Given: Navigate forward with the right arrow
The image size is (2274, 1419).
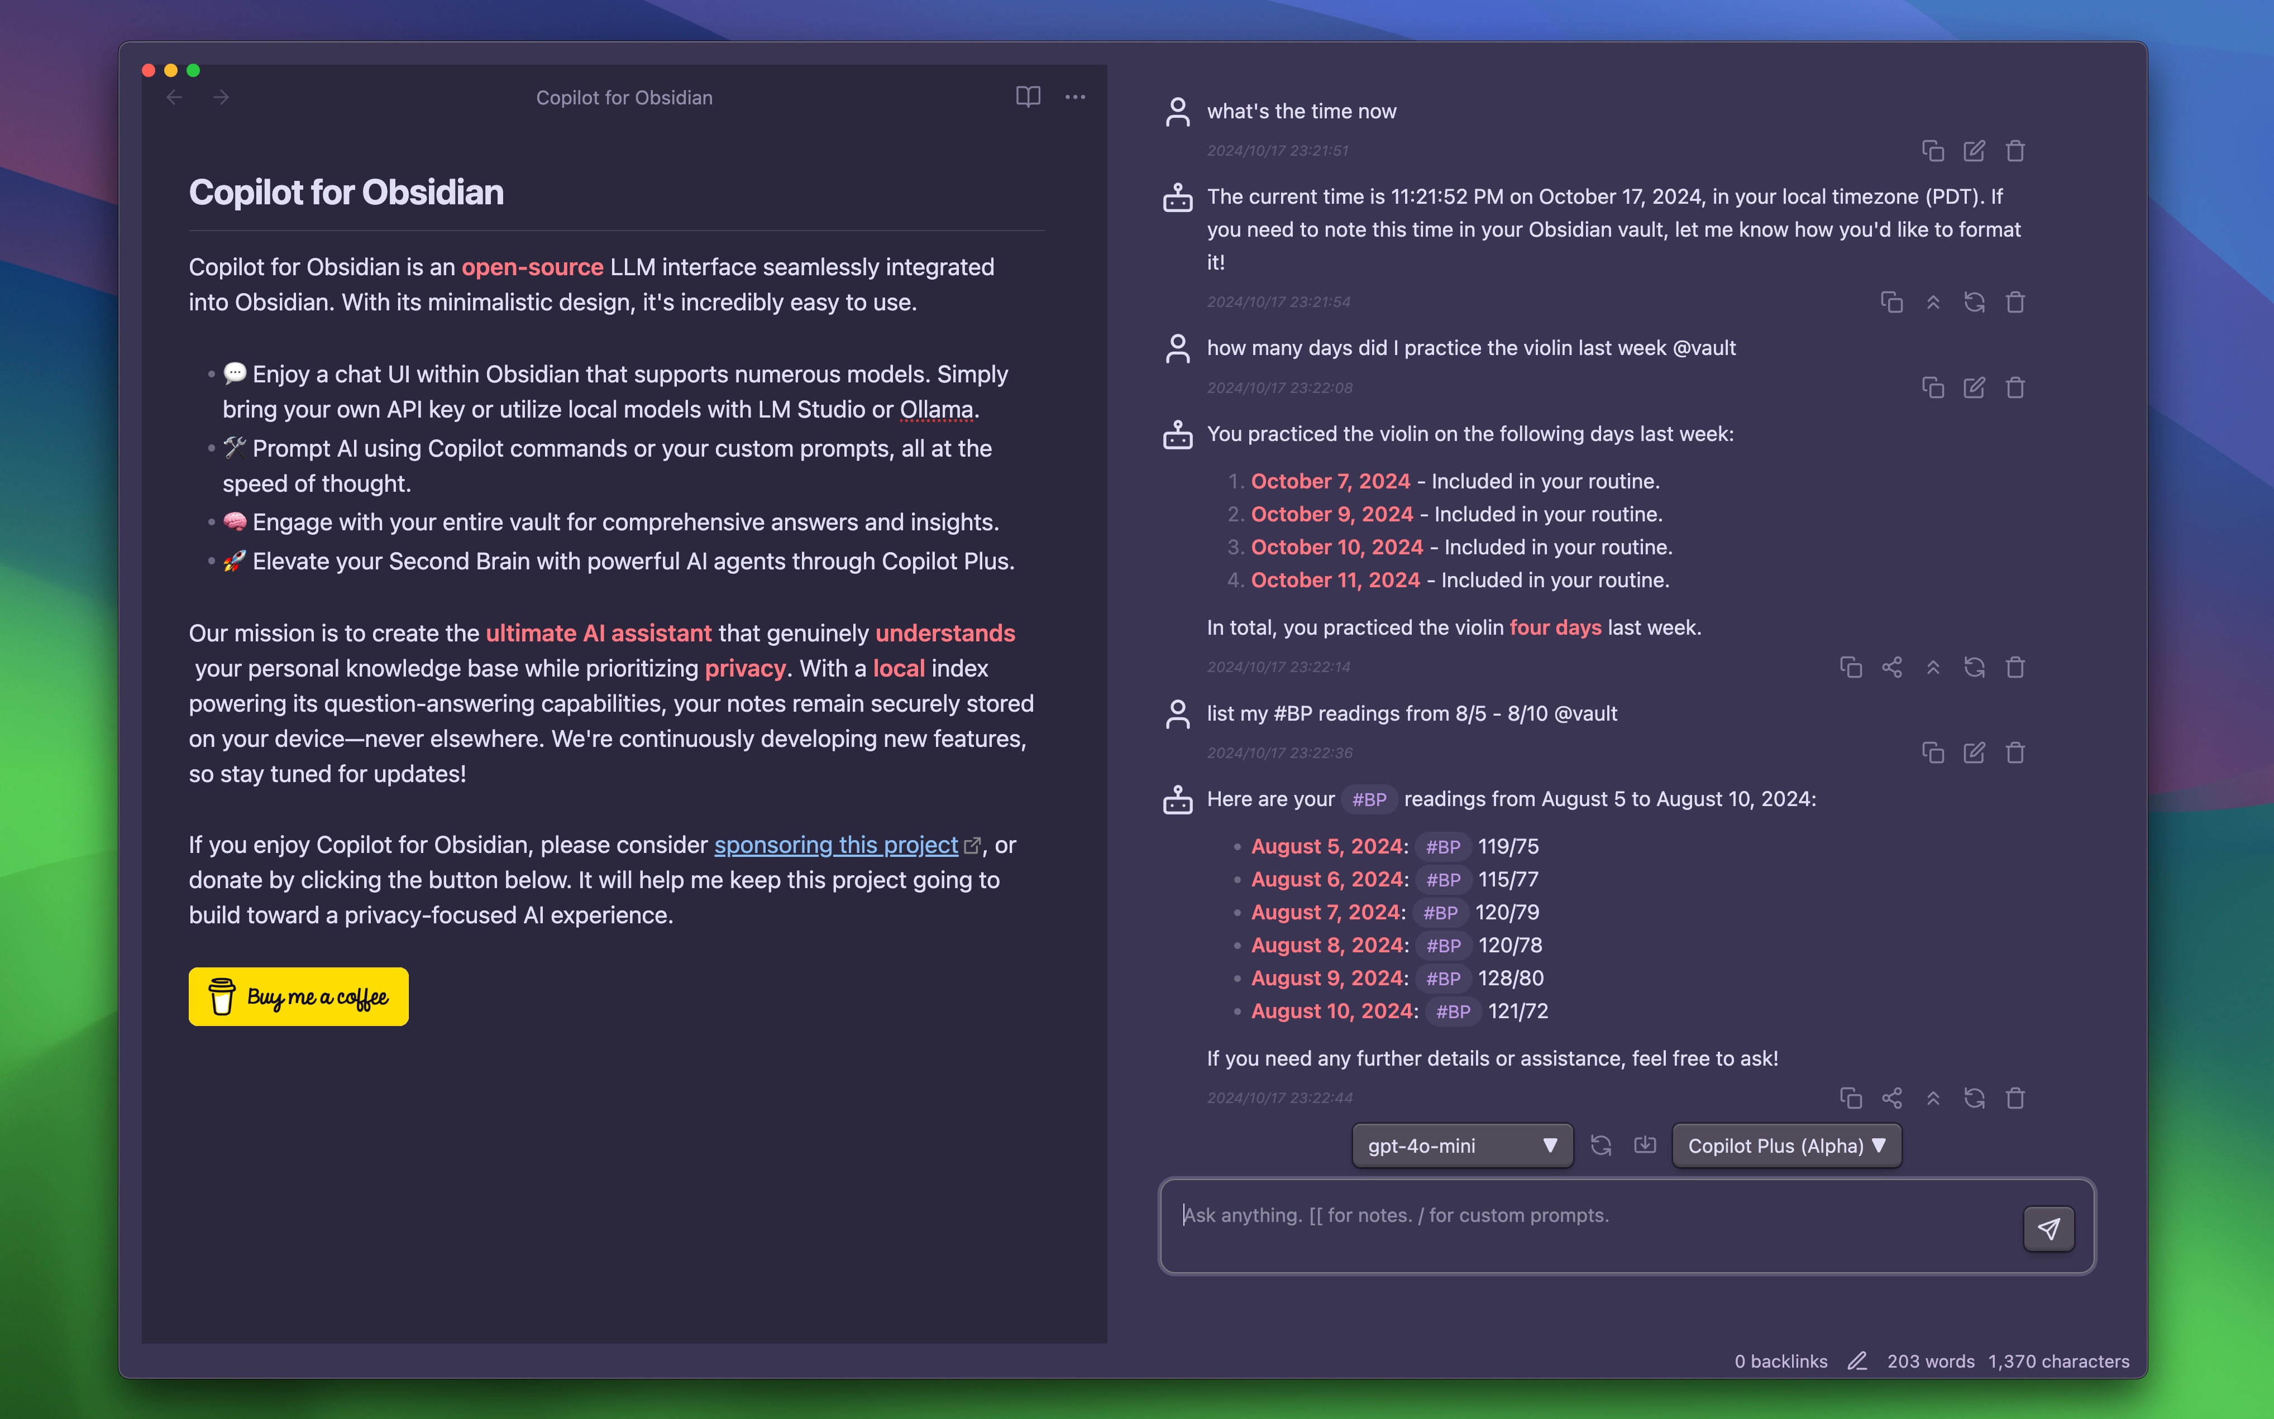Looking at the screenshot, I should tap(222, 98).
